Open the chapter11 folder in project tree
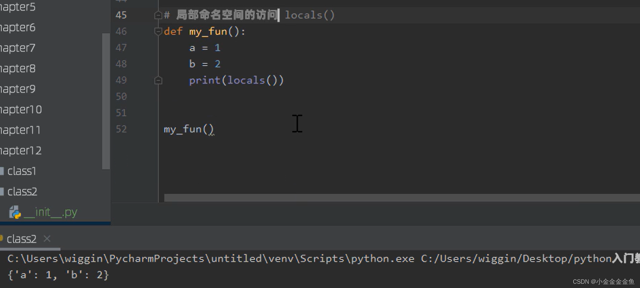640x288 pixels. tap(21, 130)
